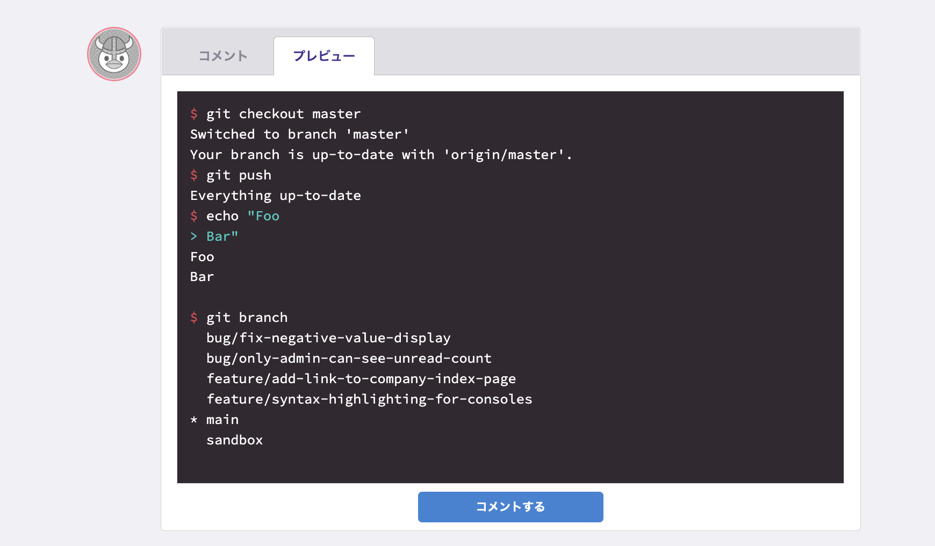Click the 'Switched to branch master' output line

(299, 134)
